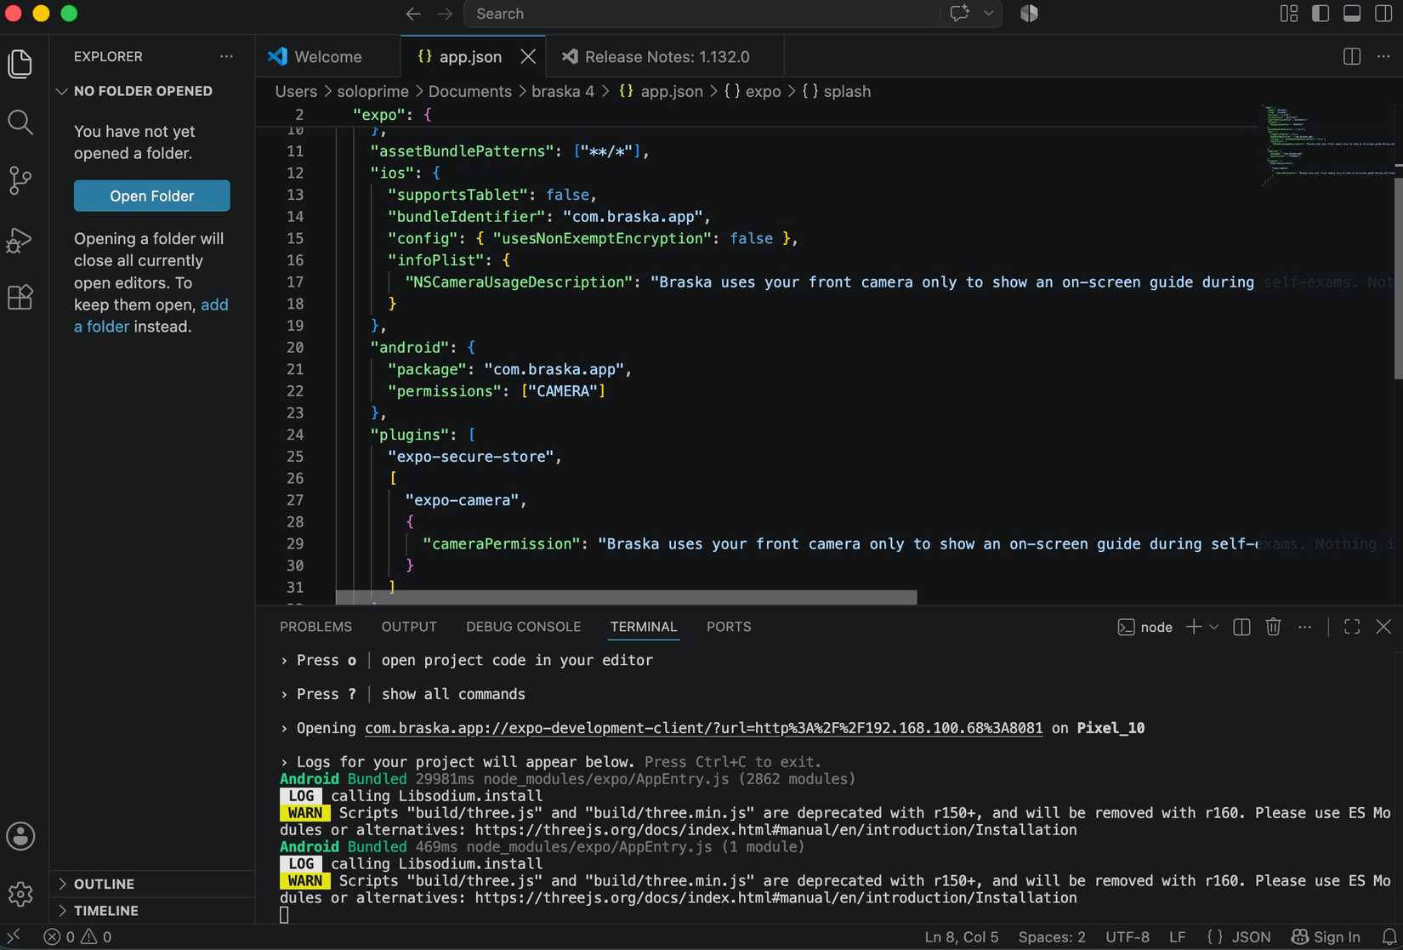Change indentation via Spaces: 2
Viewport: 1403px width, 950px height.
[x=1052, y=936]
